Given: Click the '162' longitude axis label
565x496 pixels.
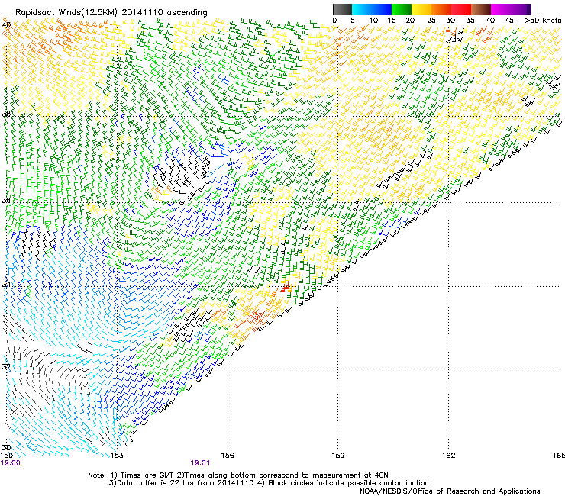Looking at the screenshot, I should tap(449, 456).
